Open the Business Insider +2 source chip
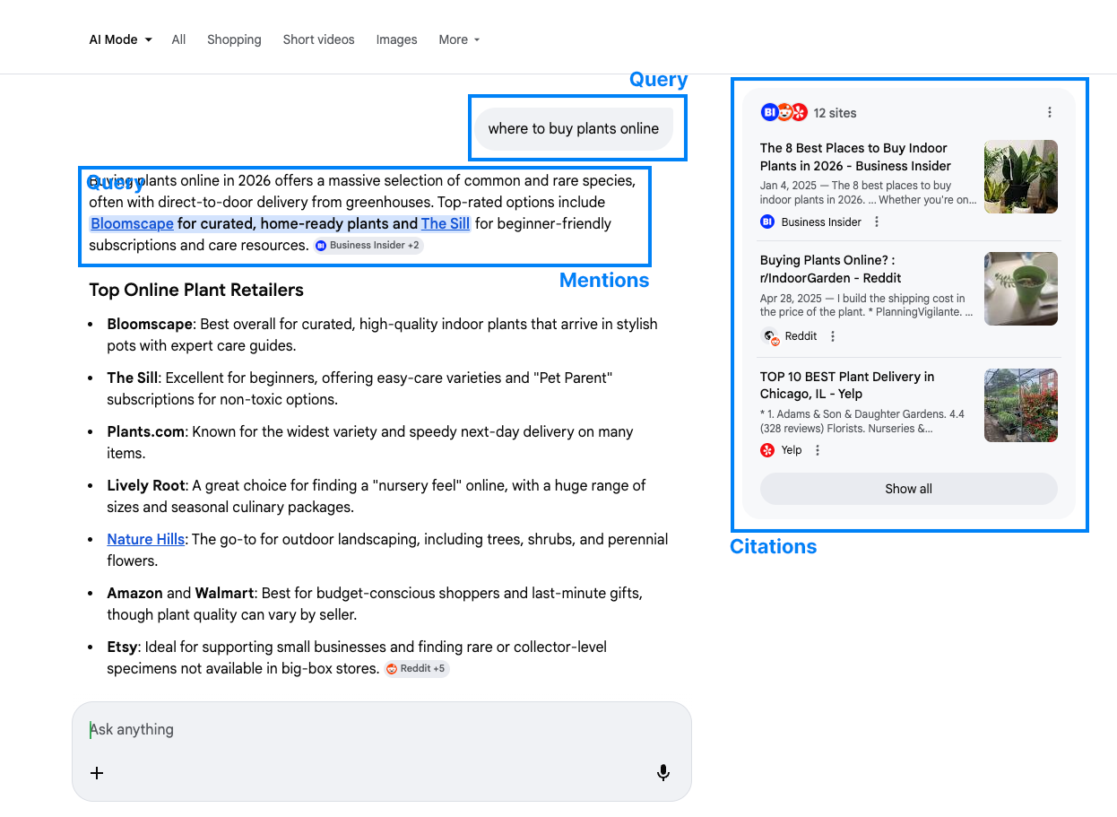The width and height of the screenshot is (1117, 817). [x=368, y=245]
